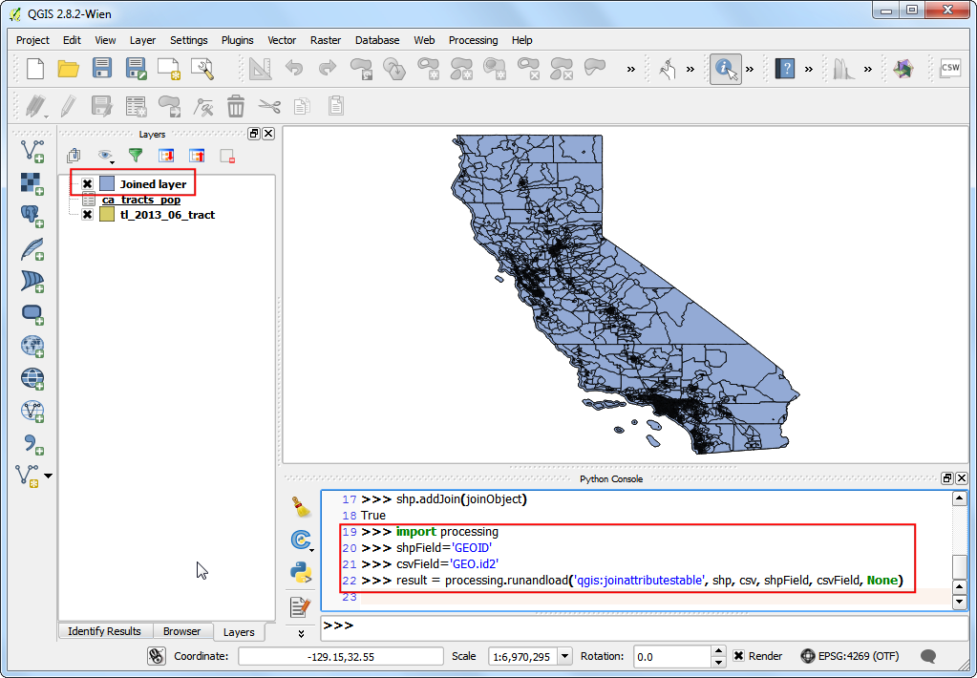
Task: Click the Rotation value field
Action: click(x=672, y=656)
